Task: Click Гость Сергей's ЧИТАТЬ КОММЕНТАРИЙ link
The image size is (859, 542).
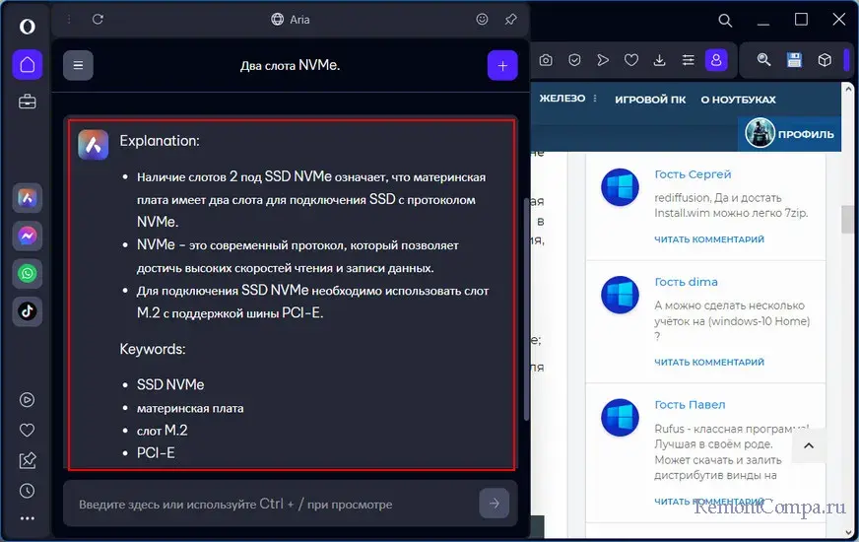Action: pos(709,239)
